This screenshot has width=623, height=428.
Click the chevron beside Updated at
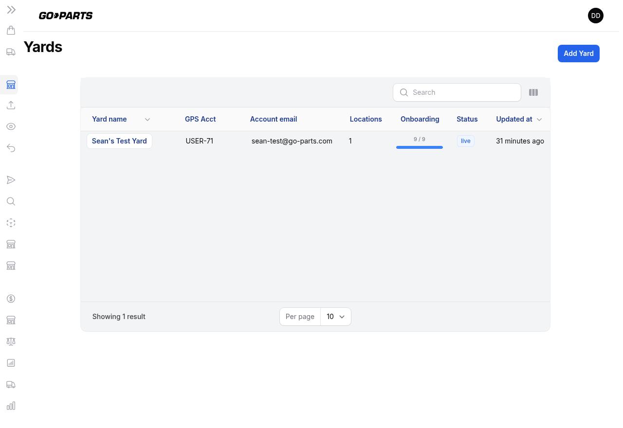tap(539, 120)
